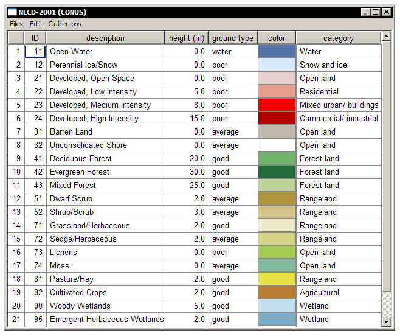Click the Cultivated Crops brown color swatch

click(x=277, y=293)
